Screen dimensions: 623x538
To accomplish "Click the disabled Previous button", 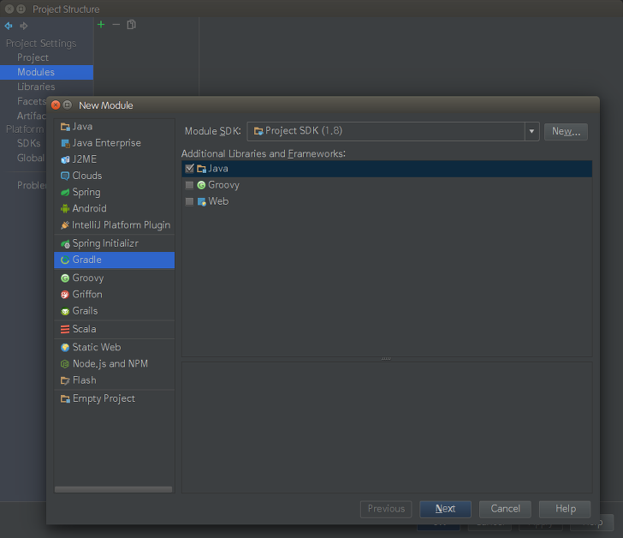I will (x=386, y=509).
